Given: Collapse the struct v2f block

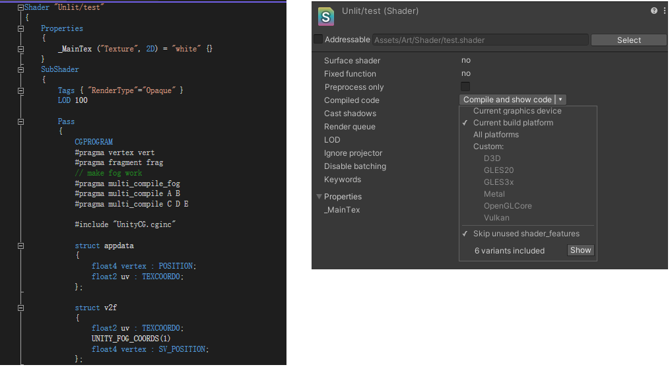Looking at the screenshot, I should point(20,308).
